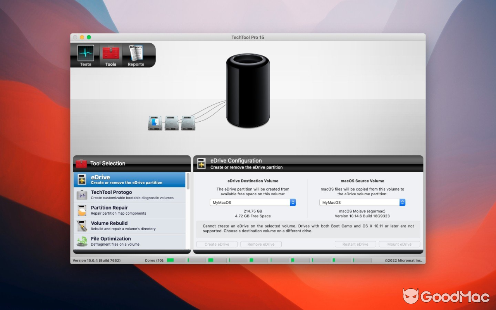Click the drive icon with the blue arrow

tap(155, 122)
